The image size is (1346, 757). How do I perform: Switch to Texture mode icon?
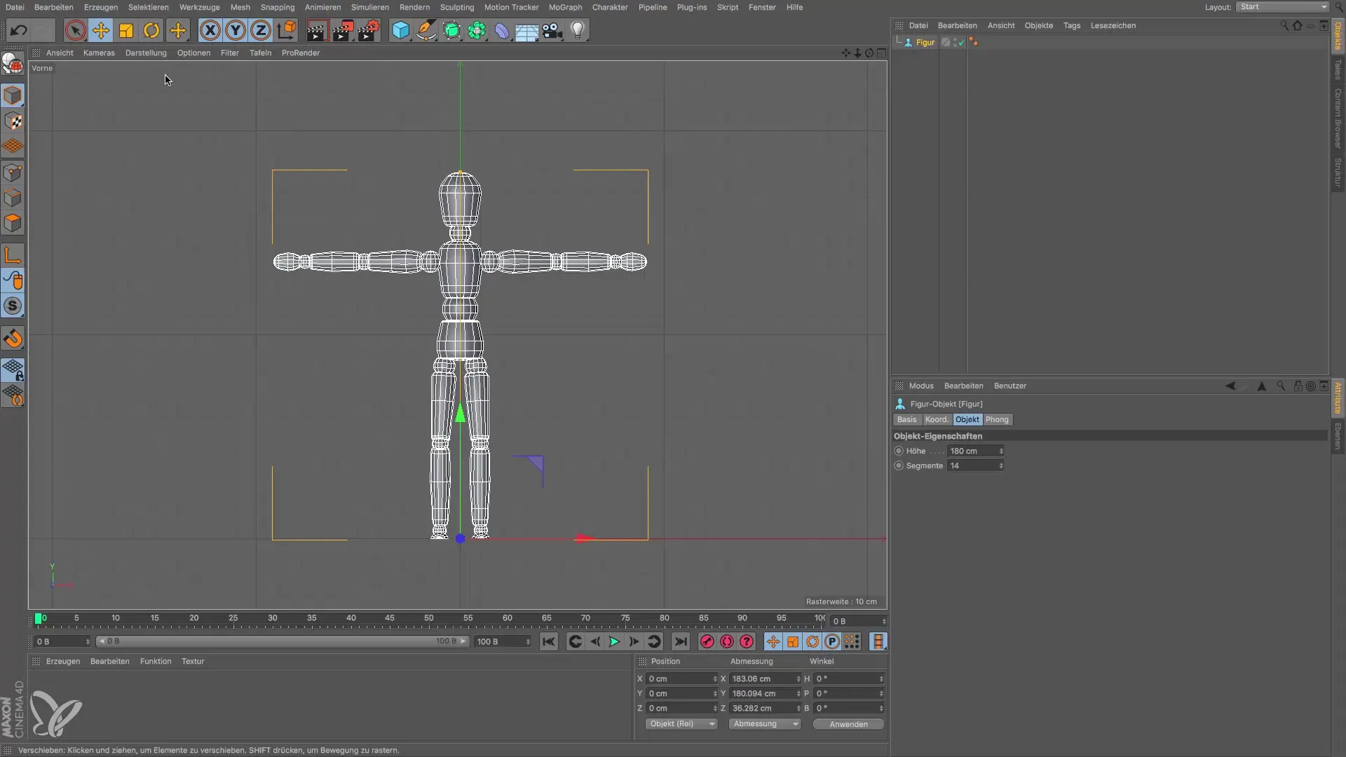coord(13,121)
